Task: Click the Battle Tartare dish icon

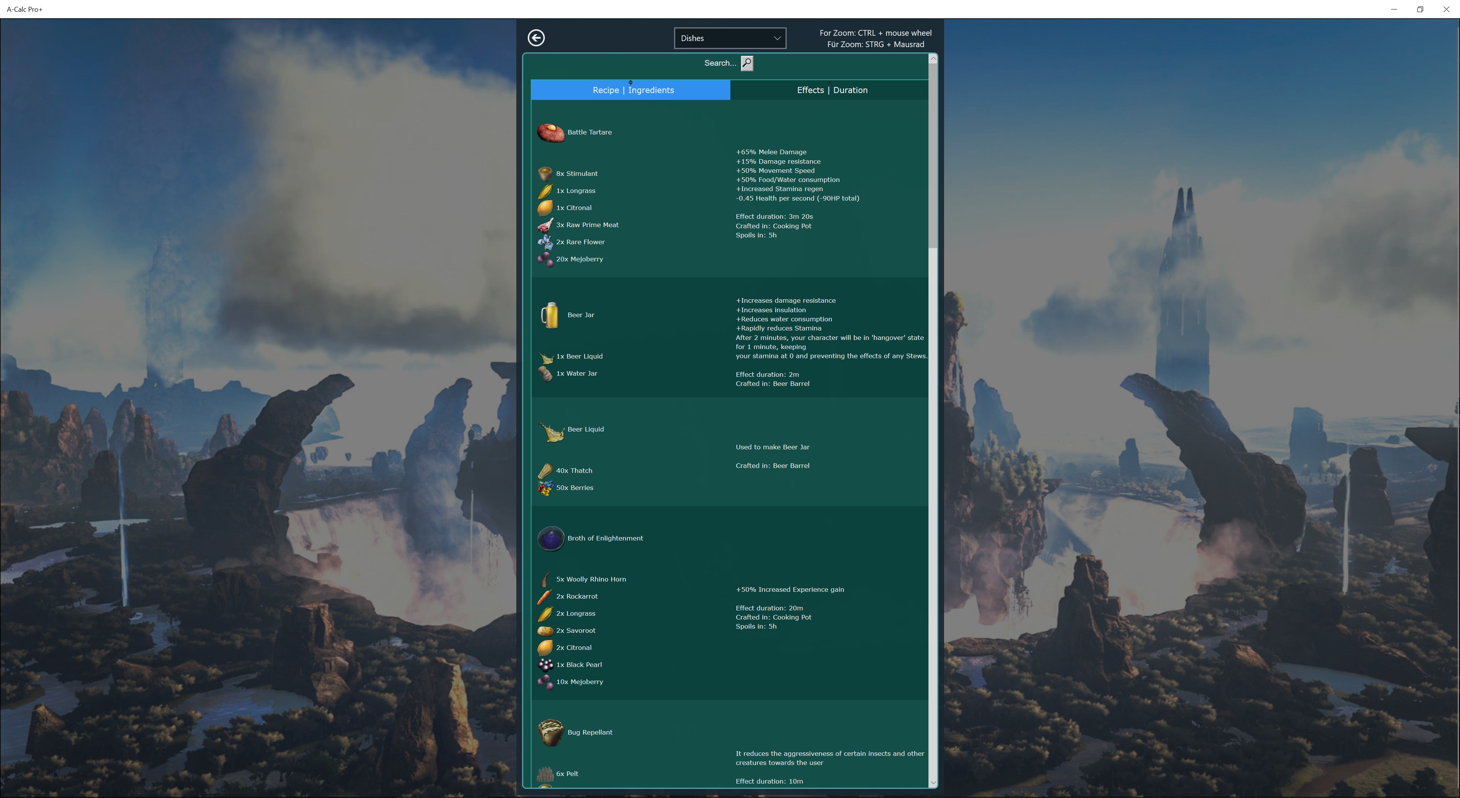Action: tap(550, 133)
